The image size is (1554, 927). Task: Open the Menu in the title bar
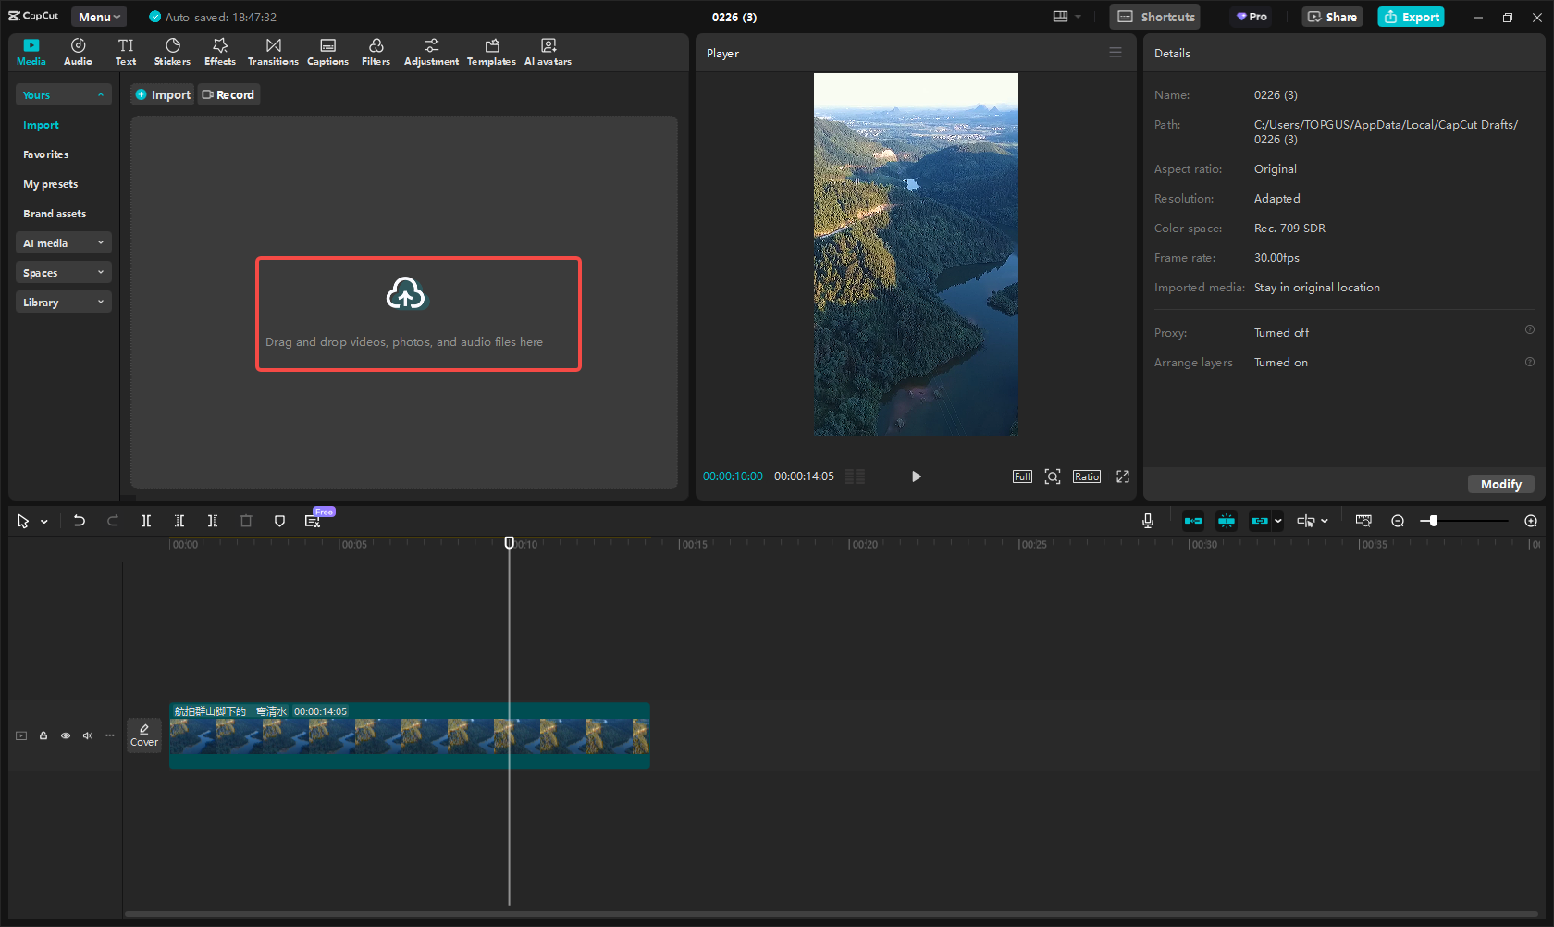(97, 16)
